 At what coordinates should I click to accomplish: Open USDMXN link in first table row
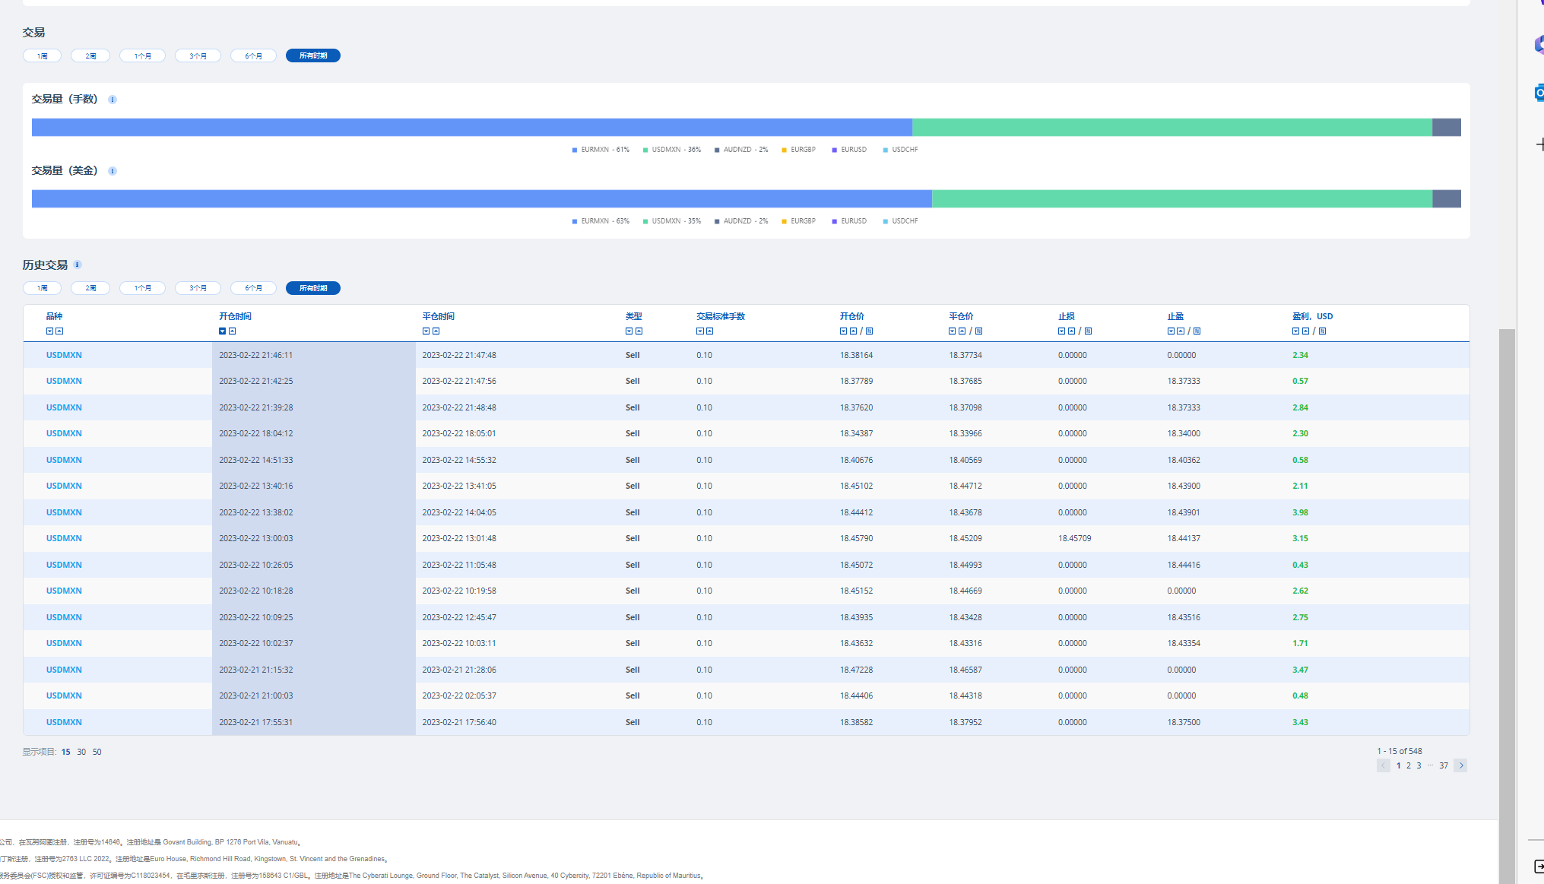[64, 356]
